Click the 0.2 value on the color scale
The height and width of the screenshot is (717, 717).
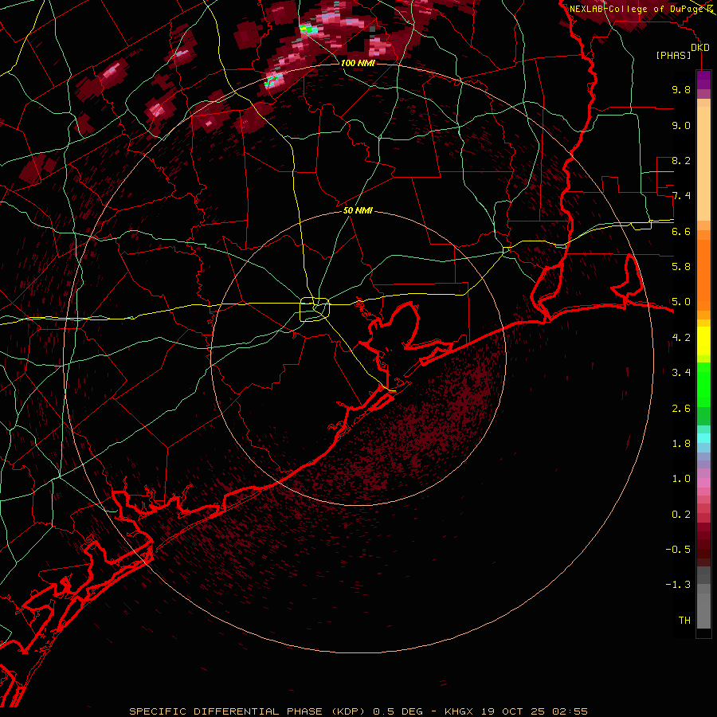[x=681, y=514]
